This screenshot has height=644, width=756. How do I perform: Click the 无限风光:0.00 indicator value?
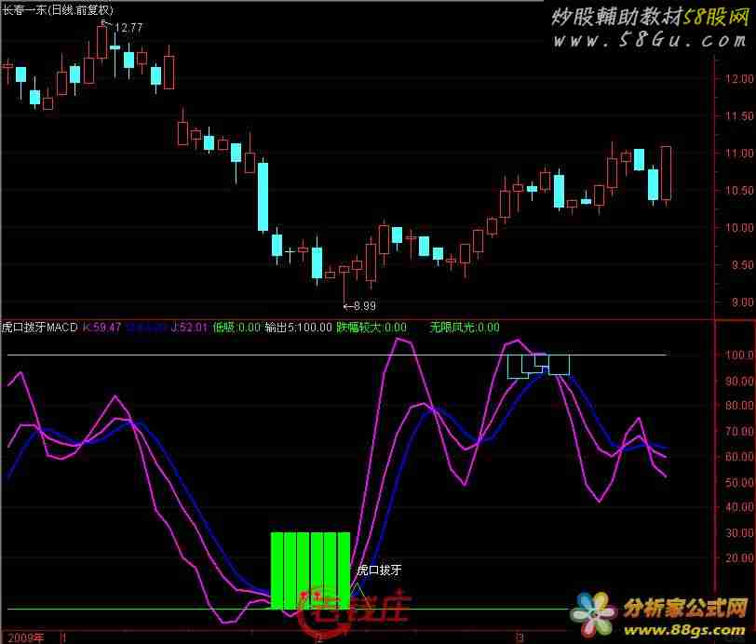[465, 328]
